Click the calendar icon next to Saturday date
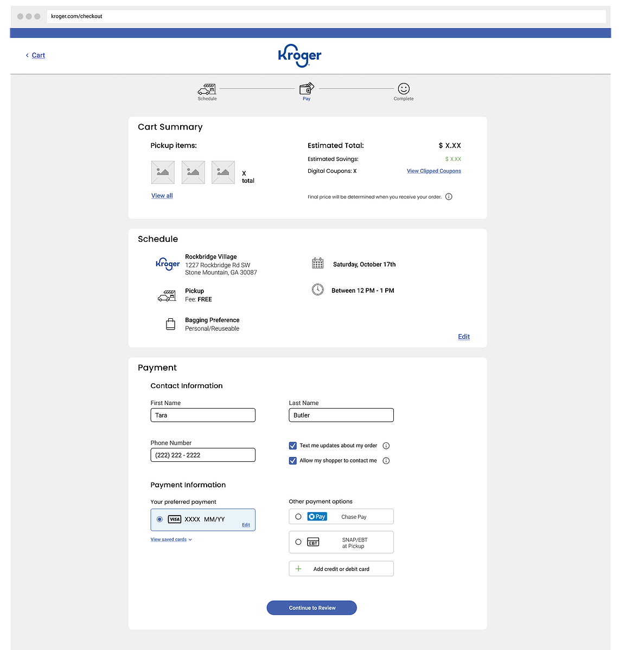This screenshot has height=650, width=619. point(318,263)
